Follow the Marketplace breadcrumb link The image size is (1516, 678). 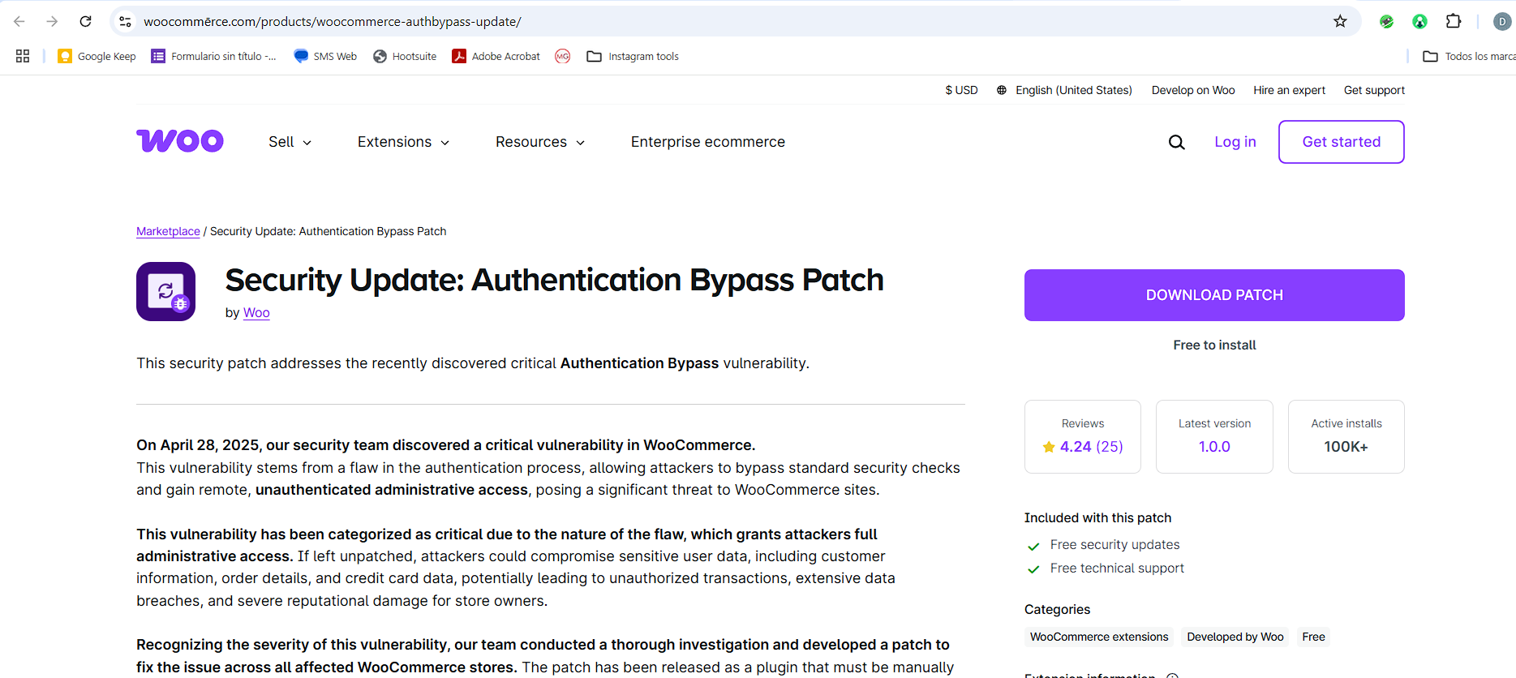coord(168,231)
